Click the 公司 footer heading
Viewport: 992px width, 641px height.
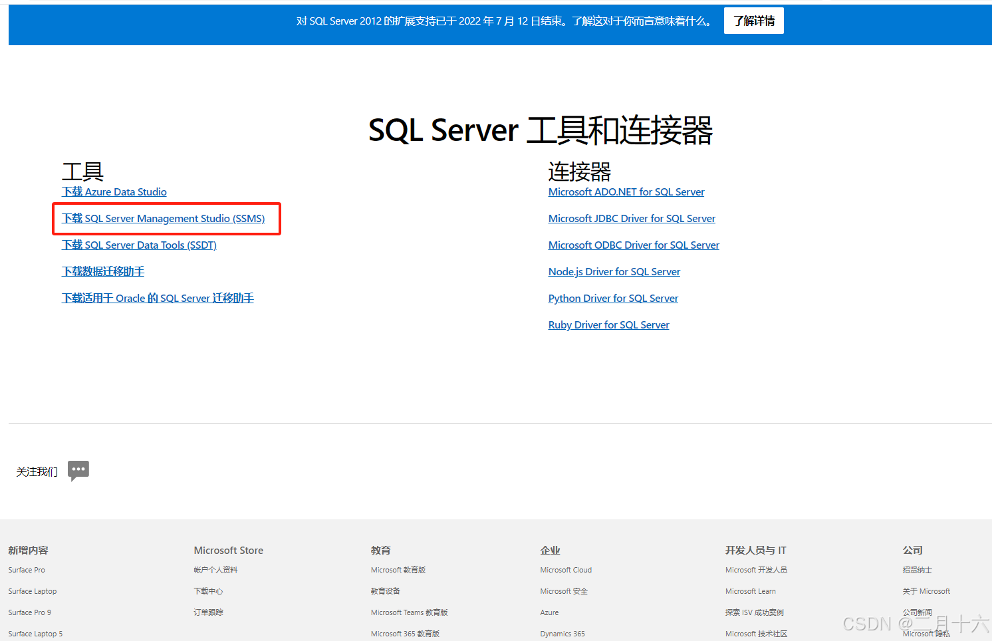[913, 550]
